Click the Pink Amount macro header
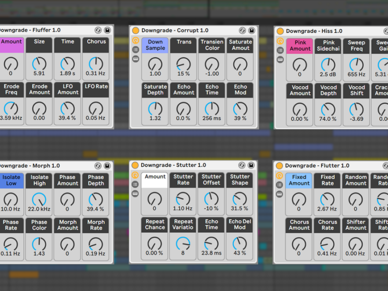The width and height of the screenshot is (388, 291). [300, 46]
